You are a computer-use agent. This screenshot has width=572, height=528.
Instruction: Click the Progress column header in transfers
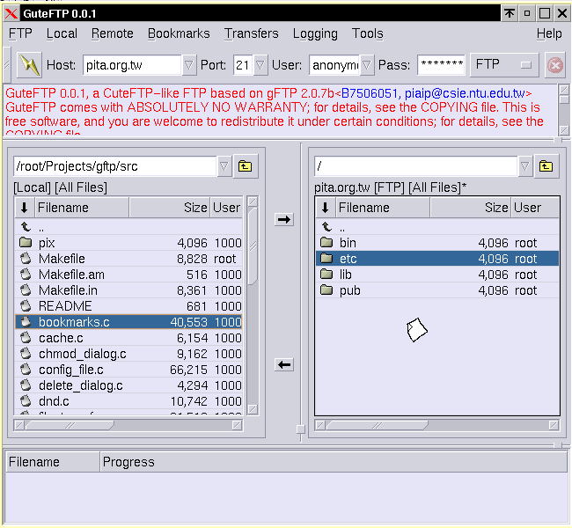pos(334,462)
